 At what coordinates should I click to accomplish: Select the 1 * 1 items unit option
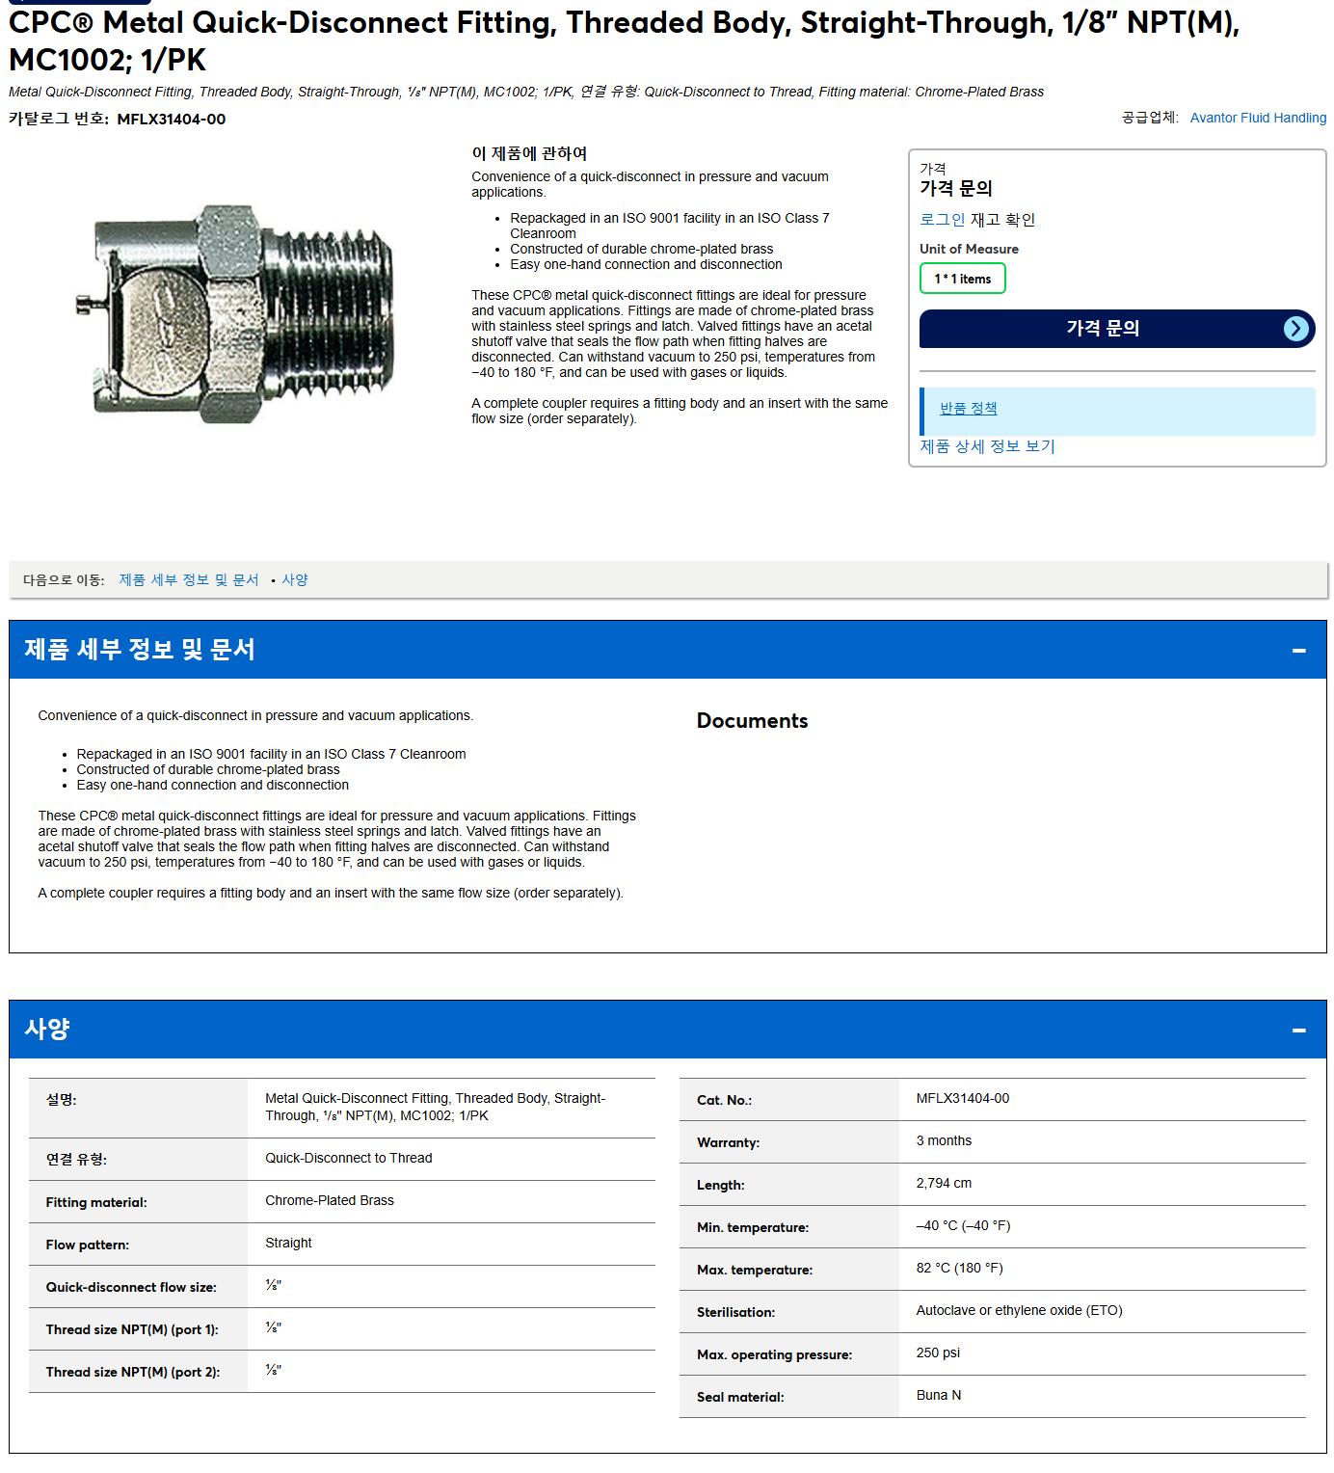pyautogui.click(x=962, y=279)
